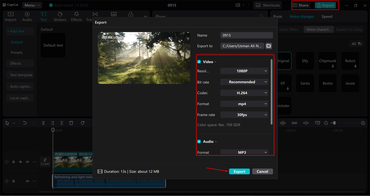This screenshot has width=370, height=196.
Task: Collapse the Video settings section arrow
Action: tap(216, 62)
